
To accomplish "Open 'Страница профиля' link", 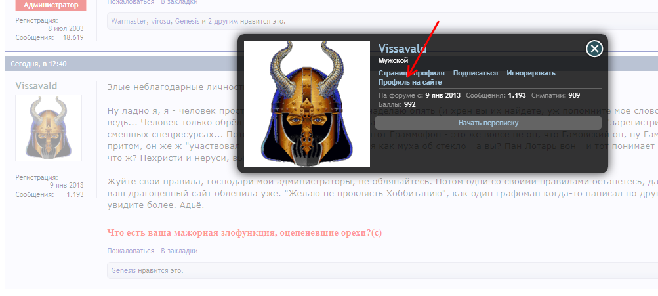I will [411, 73].
